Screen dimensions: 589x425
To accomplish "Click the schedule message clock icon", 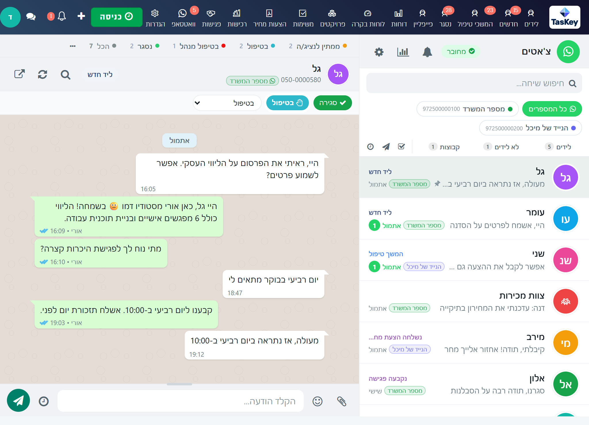I will [x=44, y=401].
